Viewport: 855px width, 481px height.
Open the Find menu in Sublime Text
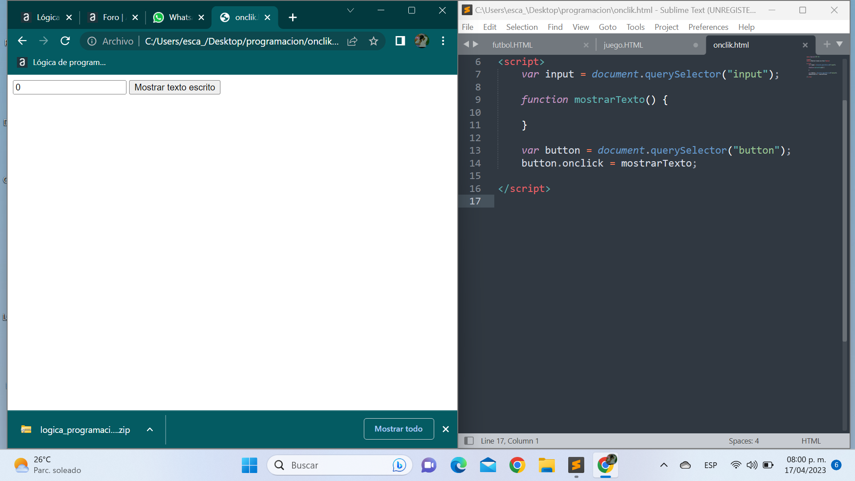pyautogui.click(x=555, y=27)
